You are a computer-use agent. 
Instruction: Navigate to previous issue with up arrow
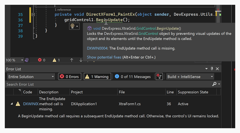click(71, 60)
